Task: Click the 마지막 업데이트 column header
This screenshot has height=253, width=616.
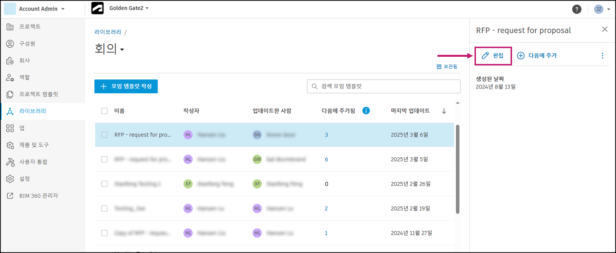Action: coord(411,111)
